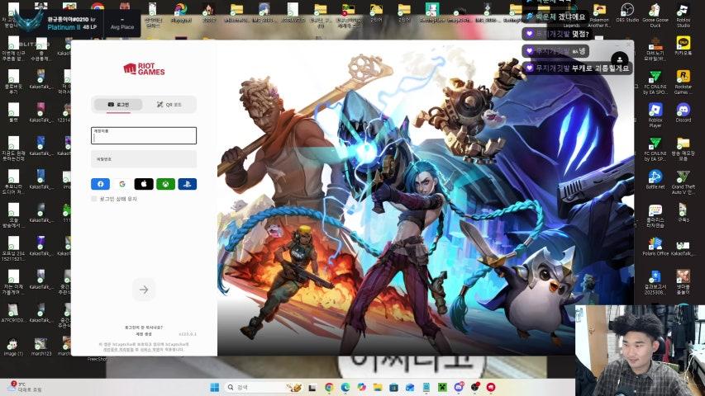Select the 로그인 tab in Riot client
Image resolution: width=705 pixels, height=396 pixels.
tap(119, 105)
